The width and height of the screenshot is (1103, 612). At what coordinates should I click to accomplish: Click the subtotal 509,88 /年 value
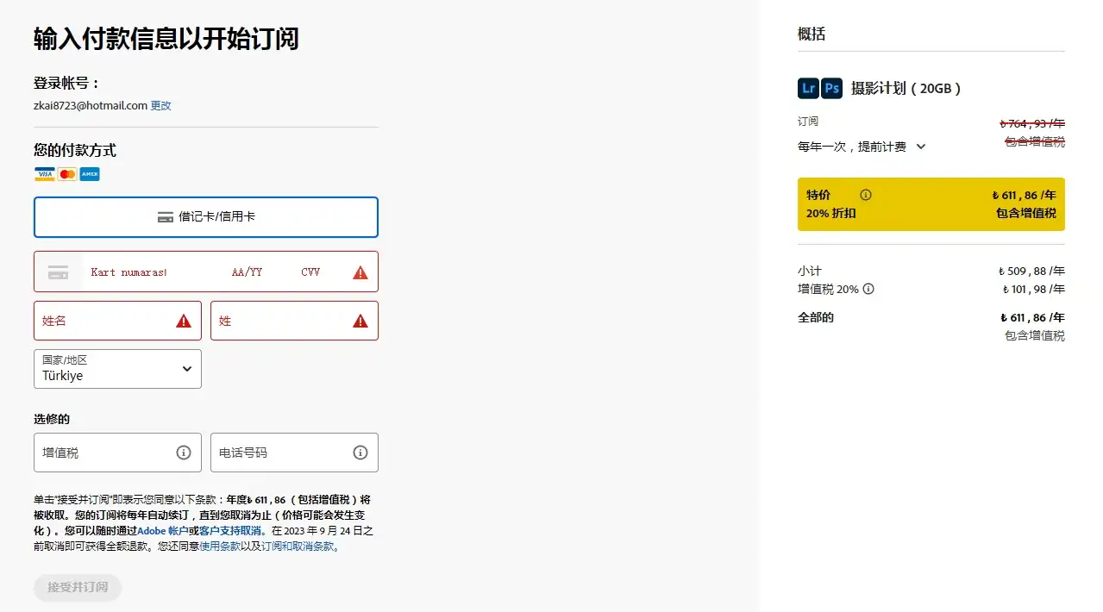coord(1031,271)
